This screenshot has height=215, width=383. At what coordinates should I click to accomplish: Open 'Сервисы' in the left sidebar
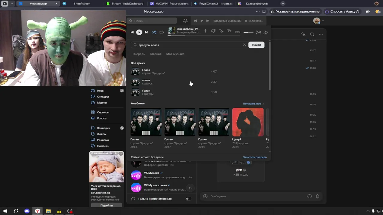tap(107, 112)
